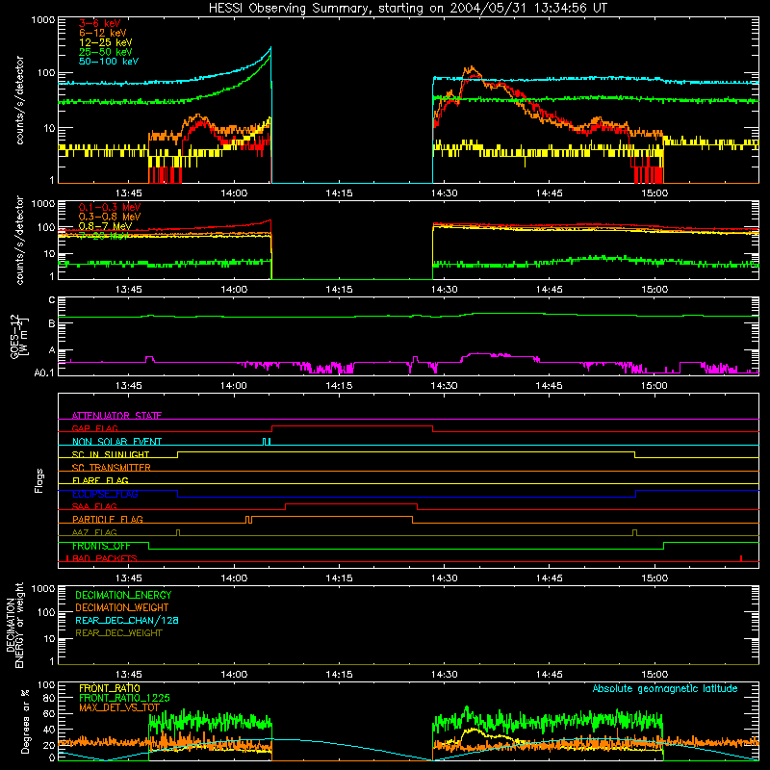Image resolution: width=770 pixels, height=770 pixels.
Task: Click the FRONT_RATIO legend label
Action: tap(110, 688)
